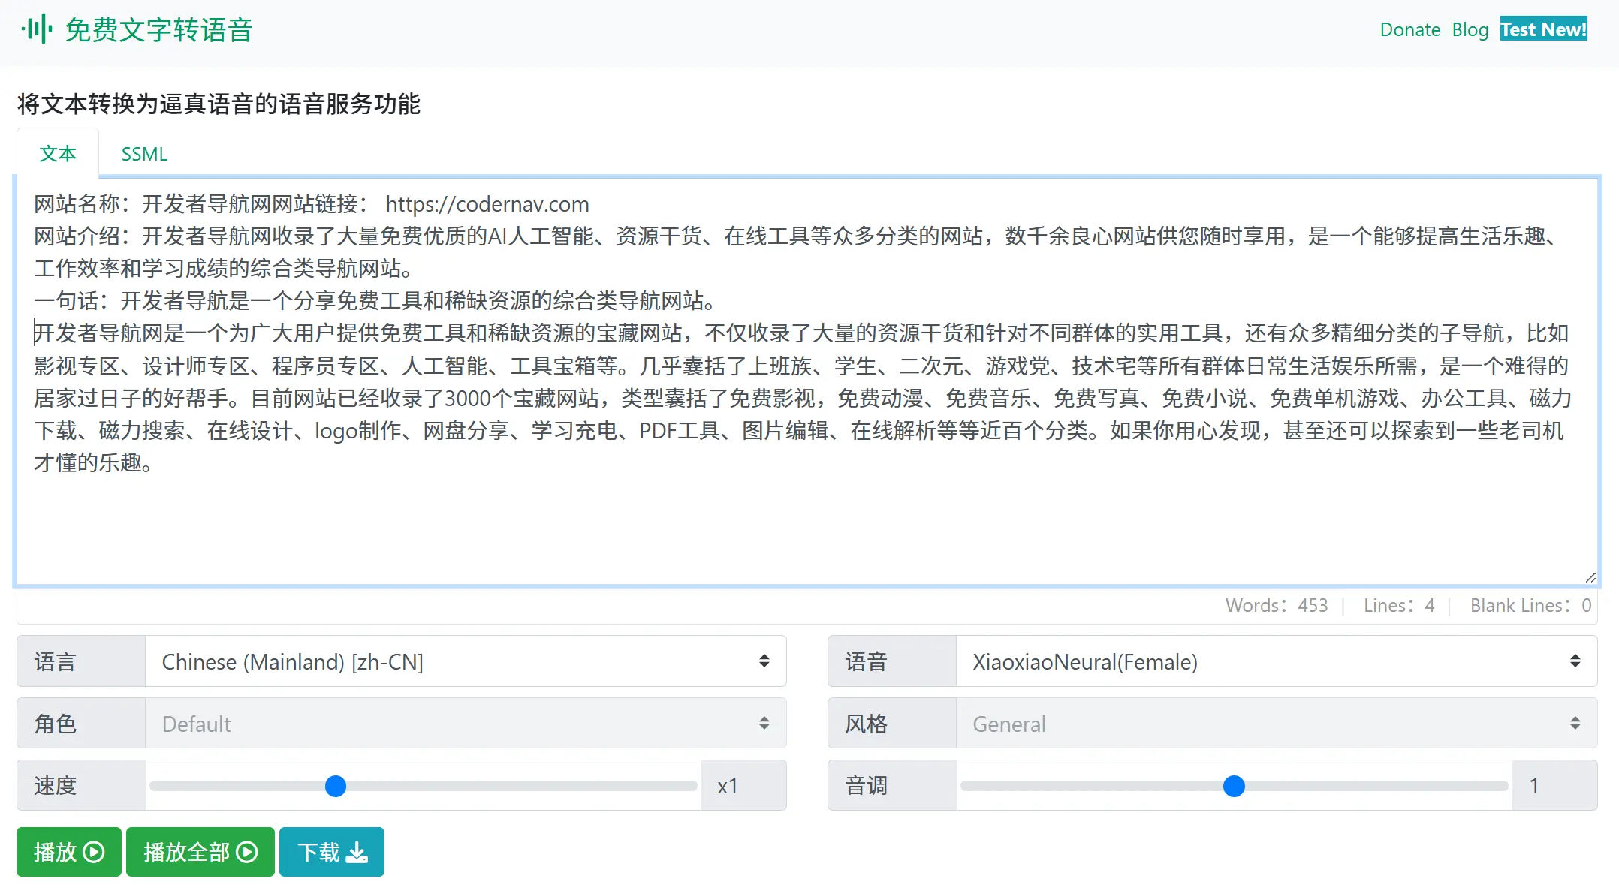Click the 下载 download button

point(331,852)
